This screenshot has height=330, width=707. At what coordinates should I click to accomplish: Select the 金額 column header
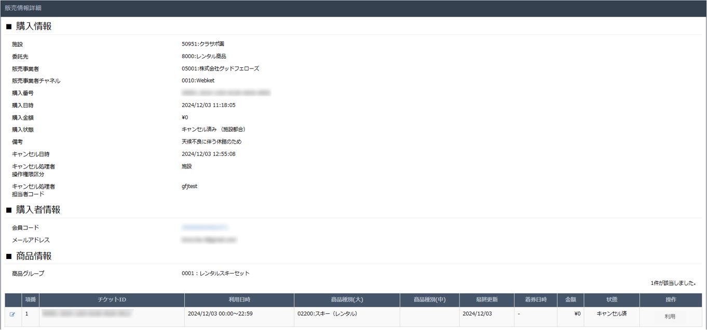(570, 300)
